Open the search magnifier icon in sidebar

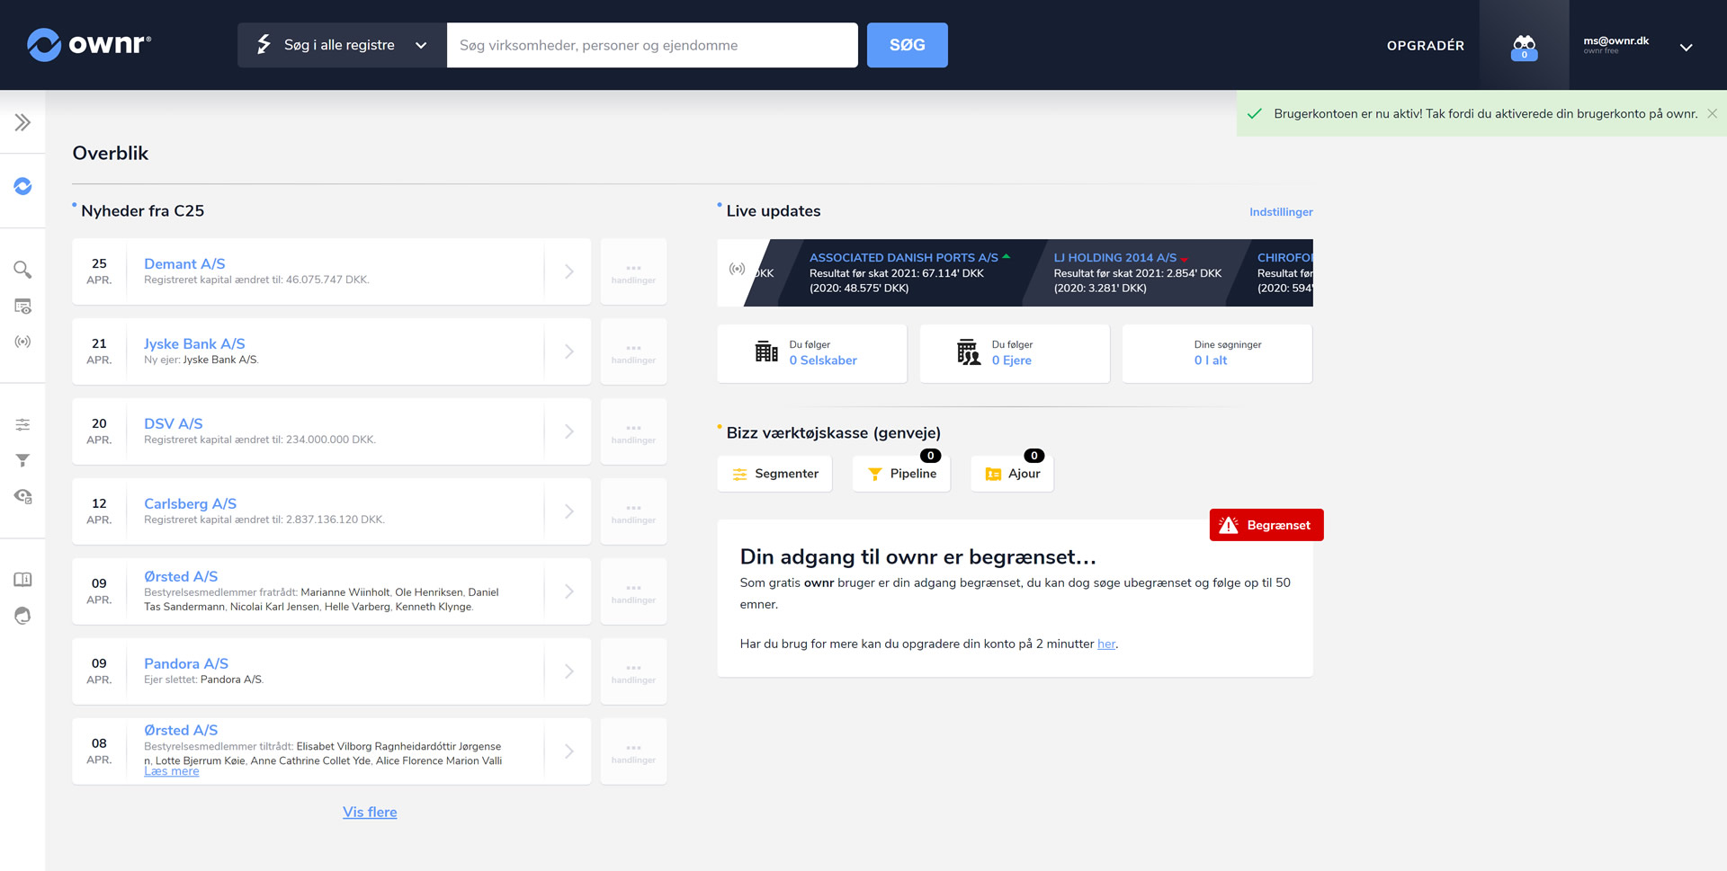pos(22,270)
